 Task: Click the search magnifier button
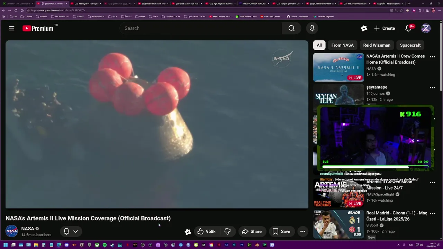[291, 28]
